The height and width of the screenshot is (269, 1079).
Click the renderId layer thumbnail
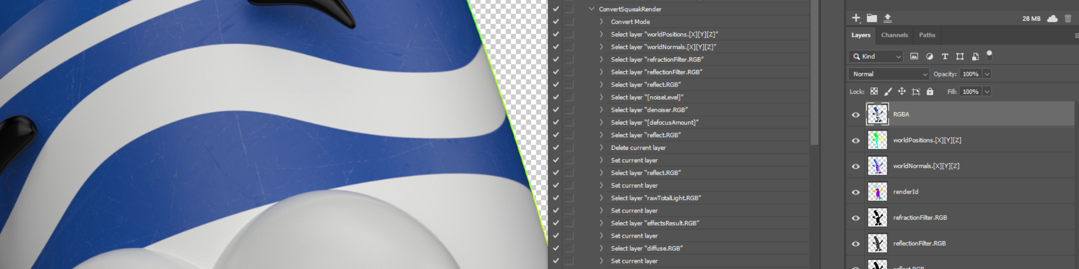877,192
